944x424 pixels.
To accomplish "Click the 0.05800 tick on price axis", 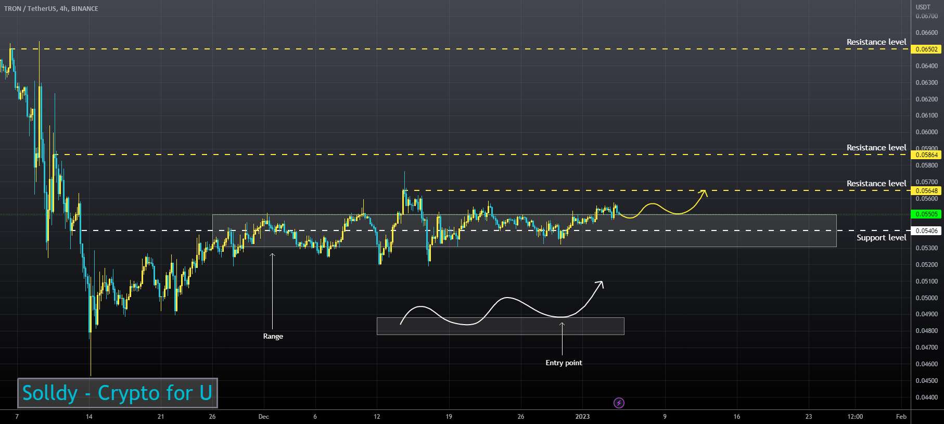I will tap(926, 165).
